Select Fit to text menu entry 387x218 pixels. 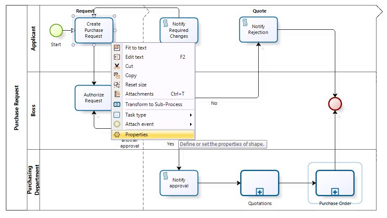(x=153, y=48)
